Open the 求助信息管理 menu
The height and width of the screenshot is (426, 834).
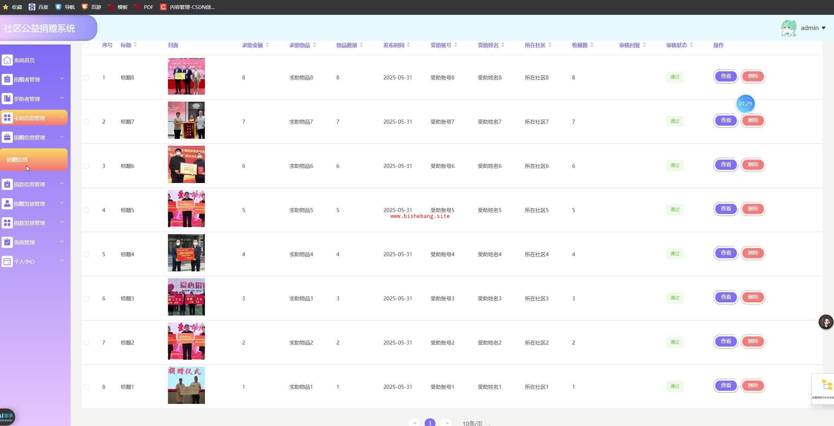click(34, 118)
